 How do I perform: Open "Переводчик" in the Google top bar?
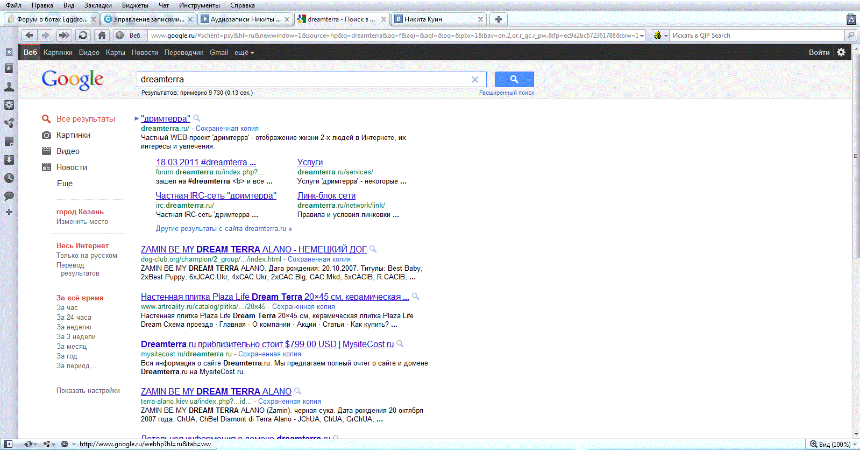(x=184, y=53)
